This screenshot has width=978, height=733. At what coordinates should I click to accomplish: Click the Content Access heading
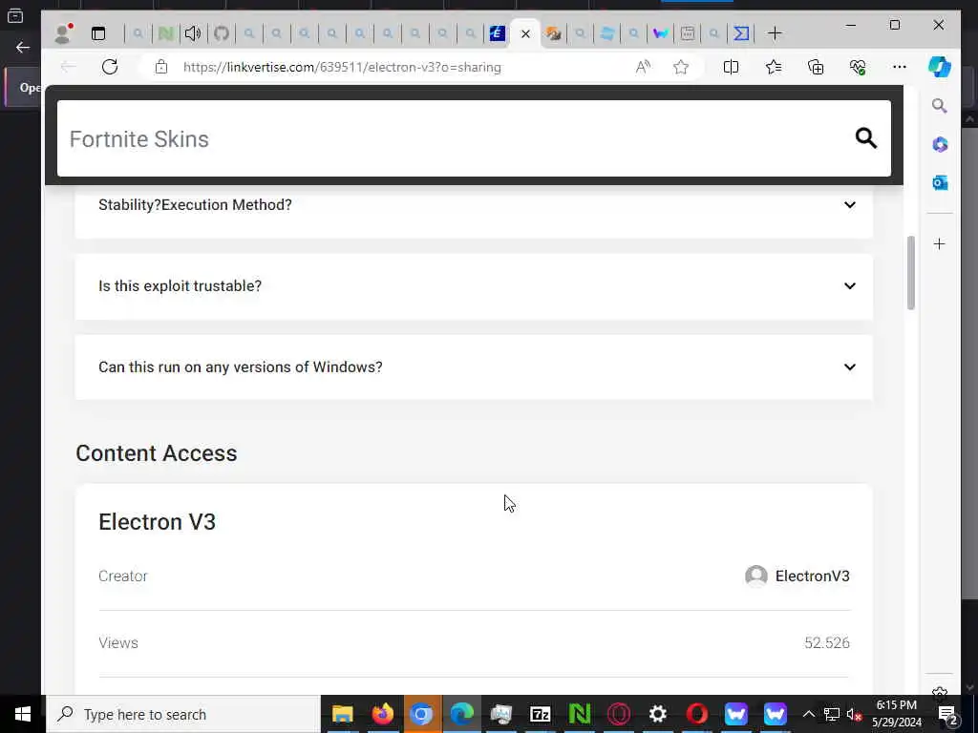coord(157,453)
